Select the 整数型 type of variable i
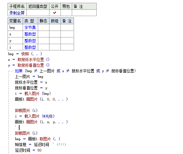 30,47
